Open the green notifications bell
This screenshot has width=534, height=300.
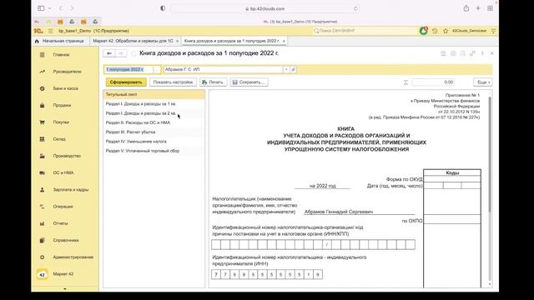pyautogui.click(x=423, y=31)
